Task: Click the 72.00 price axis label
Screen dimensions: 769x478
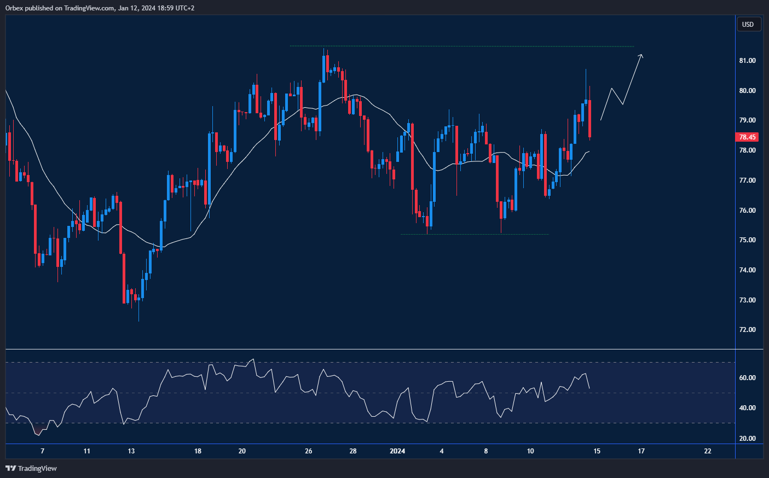Action: click(x=747, y=330)
